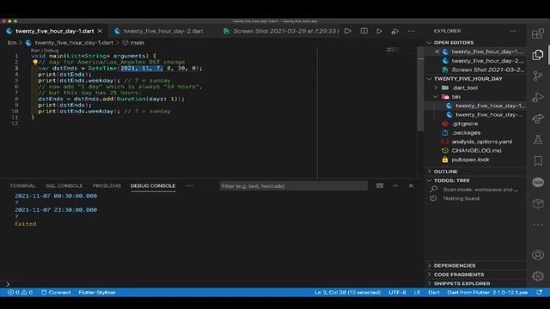Maximize the panel with the up chevron
The height and width of the screenshot is (309, 550).
pyautogui.click(x=395, y=186)
